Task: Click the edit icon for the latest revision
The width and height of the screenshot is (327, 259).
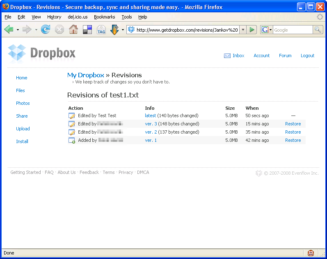Action: pyautogui.click(x=72, y=116)
